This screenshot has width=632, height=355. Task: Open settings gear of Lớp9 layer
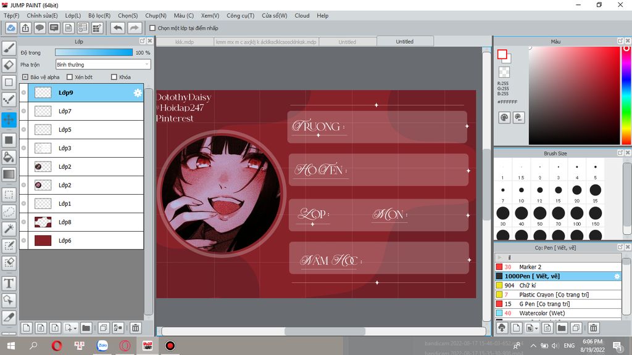[x=138, y=92]
